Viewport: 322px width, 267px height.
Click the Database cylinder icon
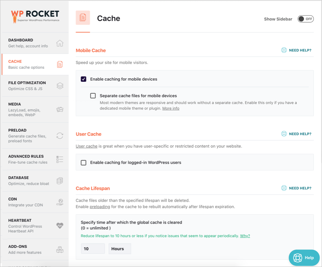[60, 180]
